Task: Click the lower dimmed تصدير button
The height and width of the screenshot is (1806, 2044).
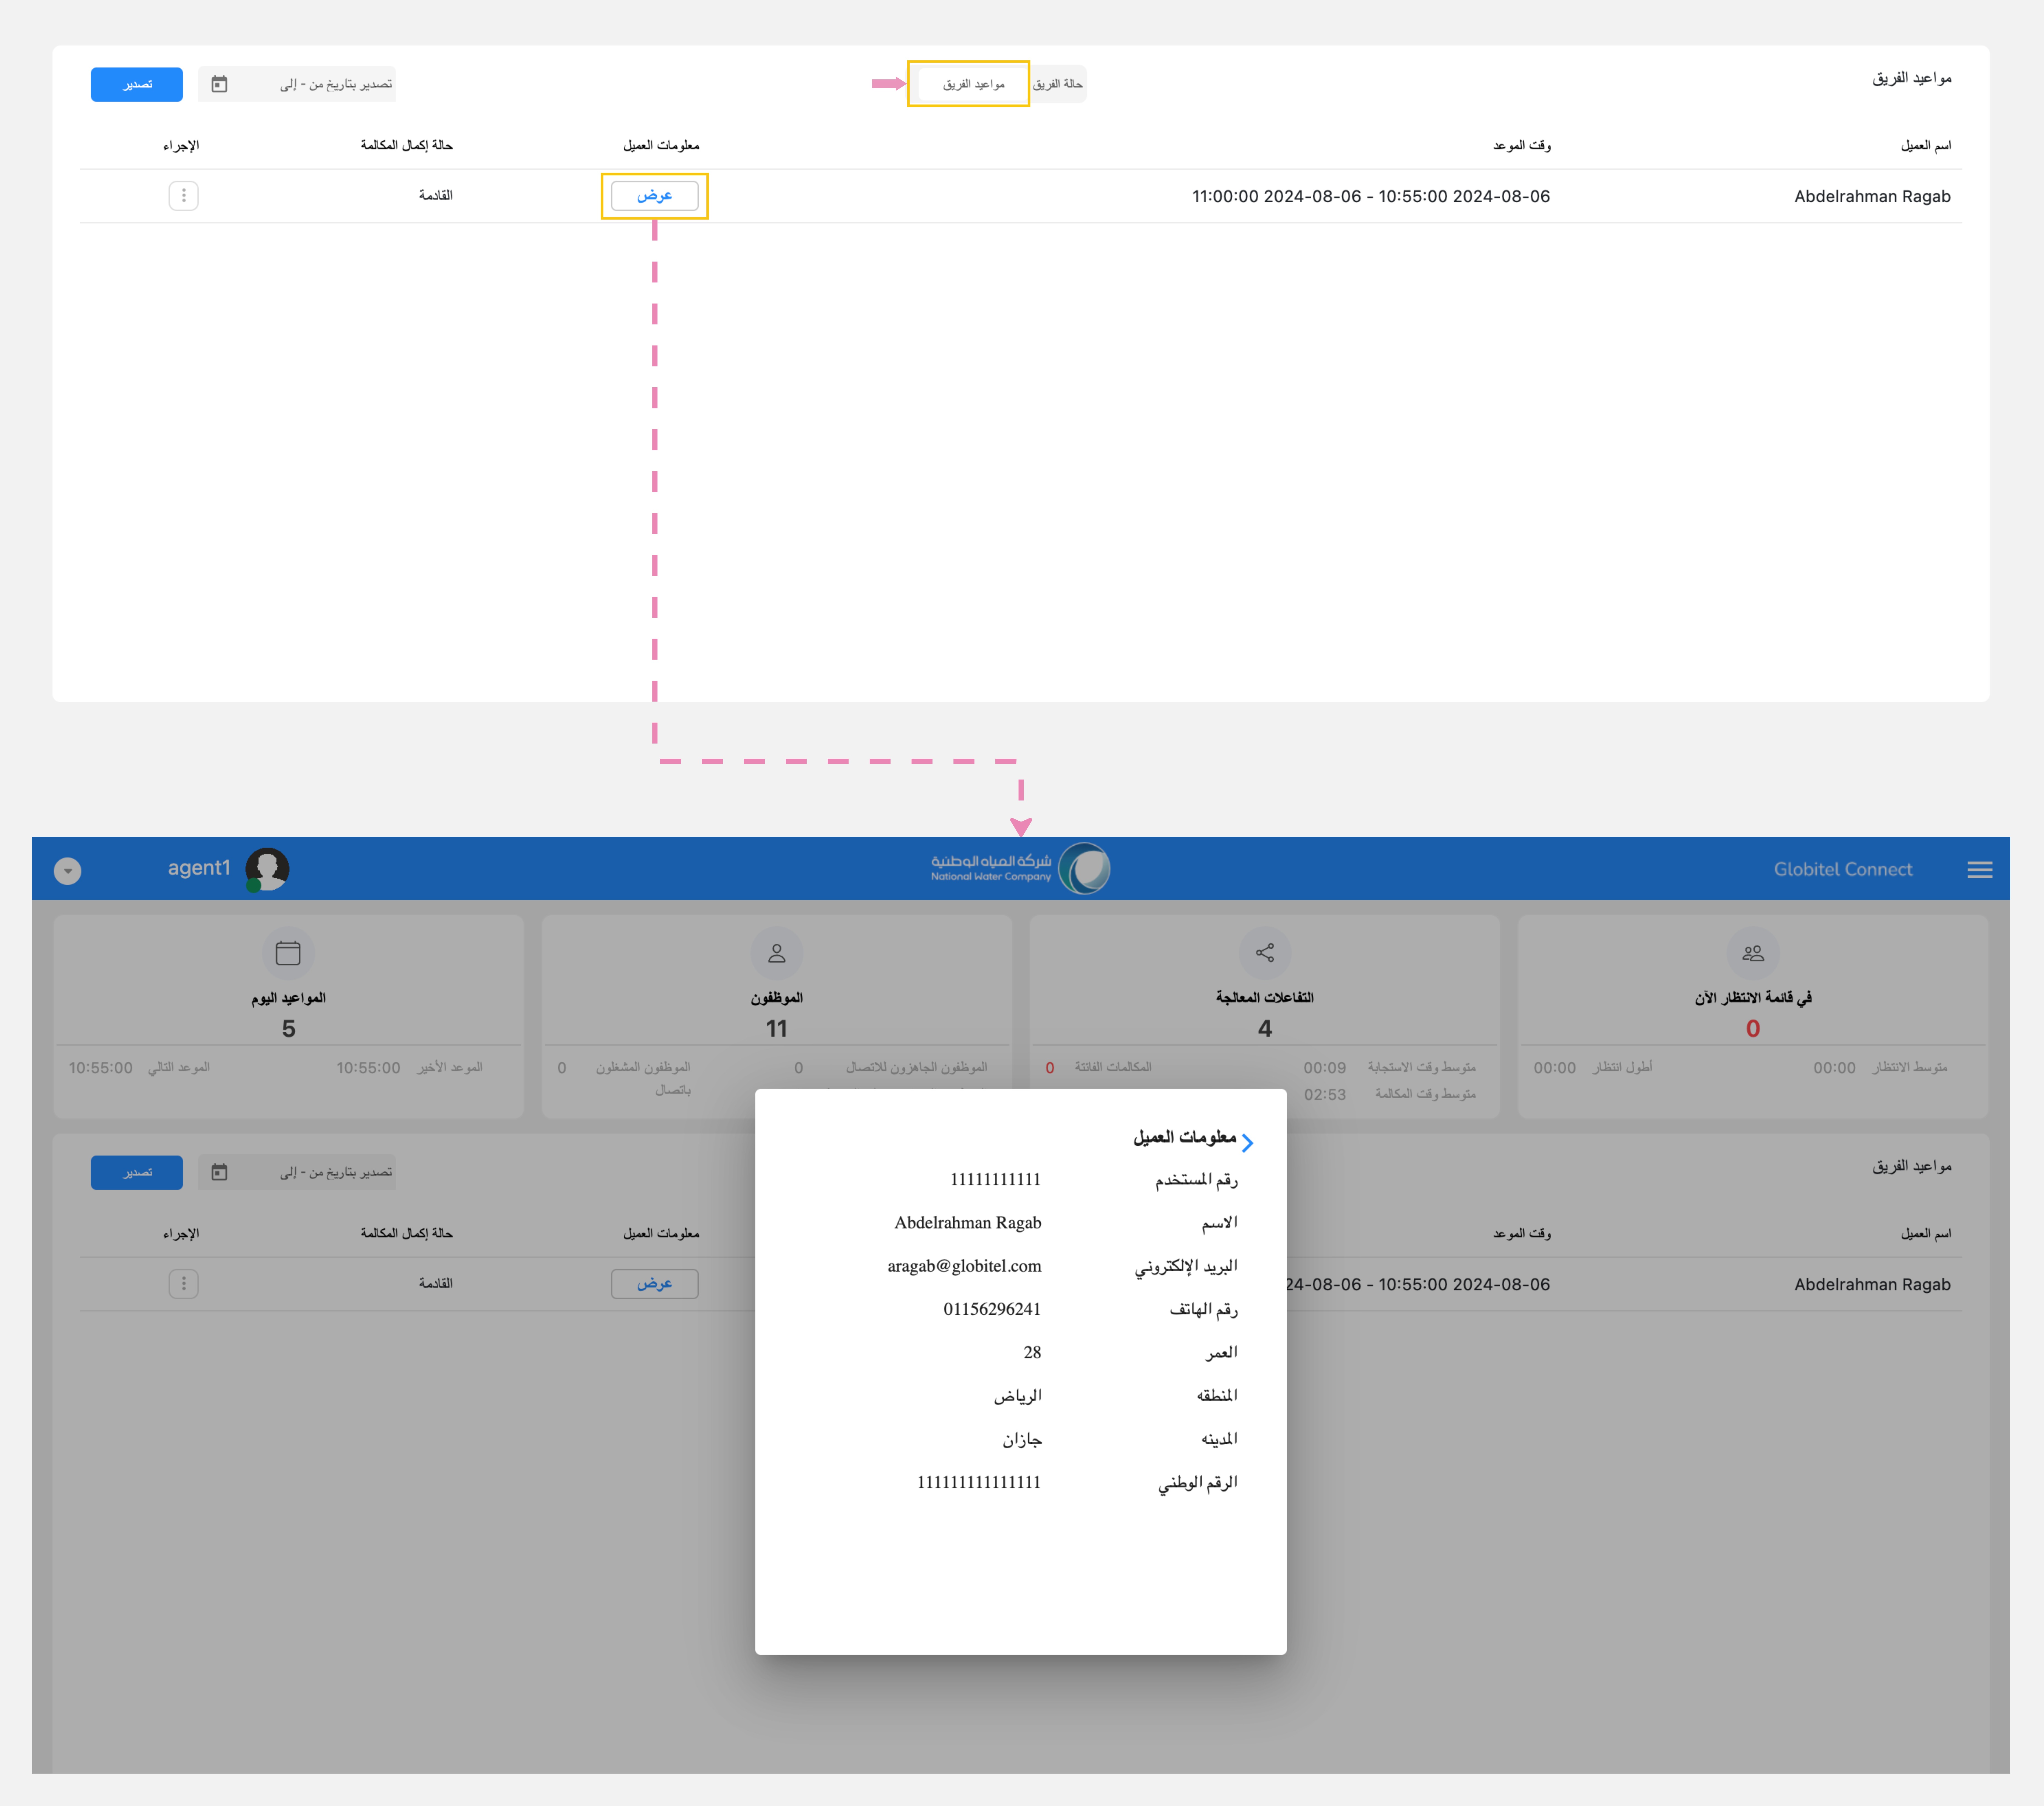Action: click(x=137, y=1172)
